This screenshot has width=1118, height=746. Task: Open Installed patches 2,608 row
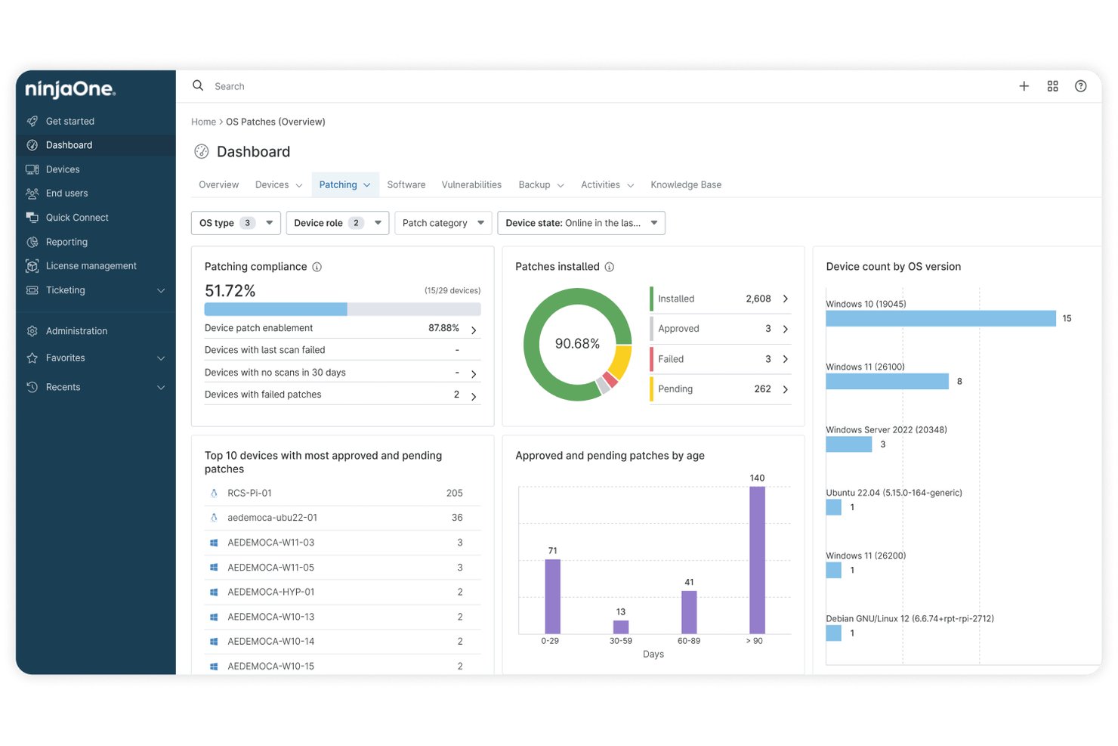click(x=721, y=299)
